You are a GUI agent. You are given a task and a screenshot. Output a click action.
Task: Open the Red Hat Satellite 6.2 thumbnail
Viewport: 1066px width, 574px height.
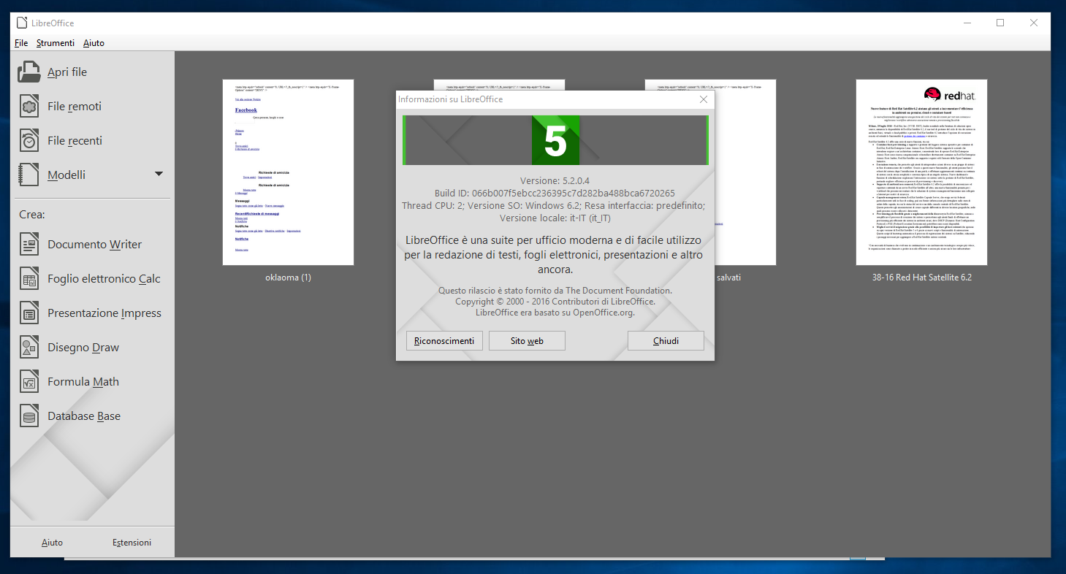pyautogui.click(x=921, y=172)
